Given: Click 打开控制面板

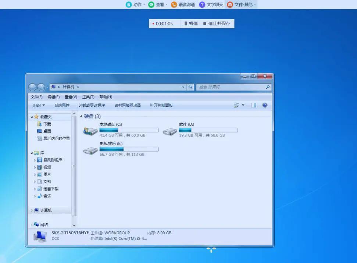Looking at the screenshot, I should pos(161,105).
